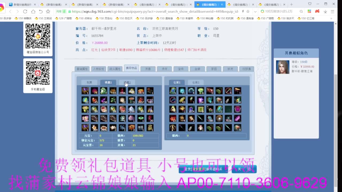Image resolution: width=342 pixels, height=192 pixels.
Task: Open the downloads icon in browser toolbar
Action: (x=325, y=12)
